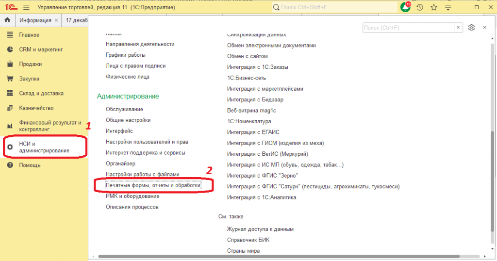Open Интернет-поддержка и сервисы
The image size is (497, 261).
coord(146,153)
